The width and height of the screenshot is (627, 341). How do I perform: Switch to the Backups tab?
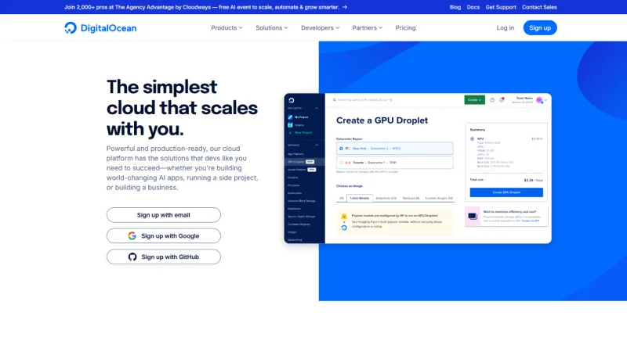(x=411, y=198)
